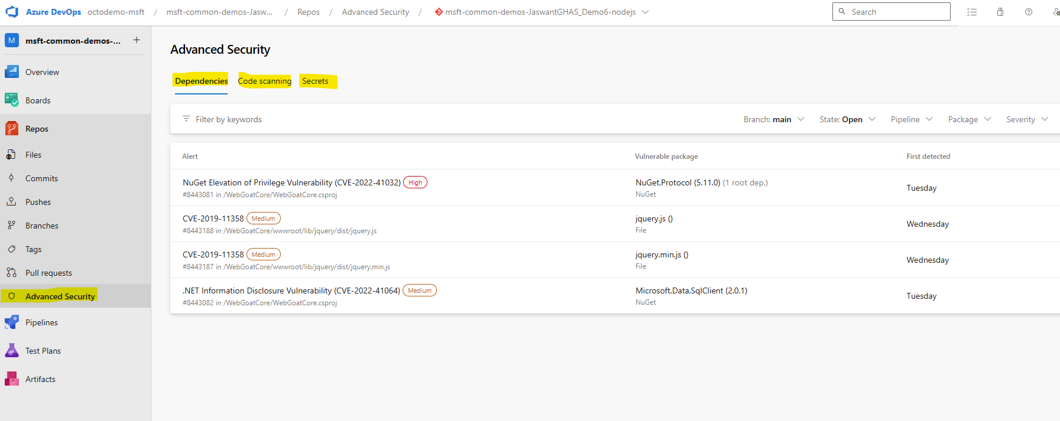Click the Alert column header
This screenshot has height=421, width=1060.
pyautogui.click(x=190, y=156)
